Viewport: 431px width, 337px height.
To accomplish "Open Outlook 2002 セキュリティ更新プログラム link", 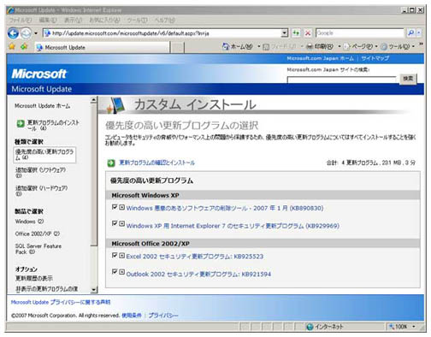I will (x=198, y=275).
